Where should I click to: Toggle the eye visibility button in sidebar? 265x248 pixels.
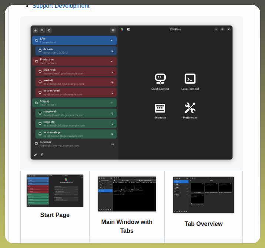tap(49, 30)
